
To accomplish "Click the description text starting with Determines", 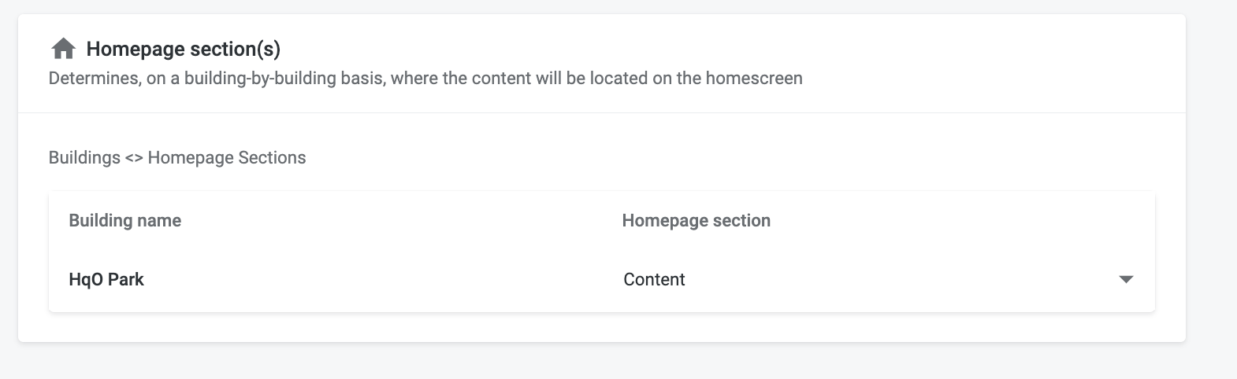I will (425, 79).
